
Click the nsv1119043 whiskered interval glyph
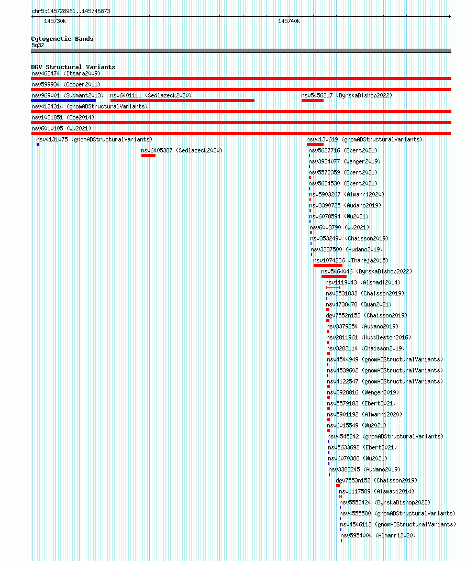tap(333, 288)
